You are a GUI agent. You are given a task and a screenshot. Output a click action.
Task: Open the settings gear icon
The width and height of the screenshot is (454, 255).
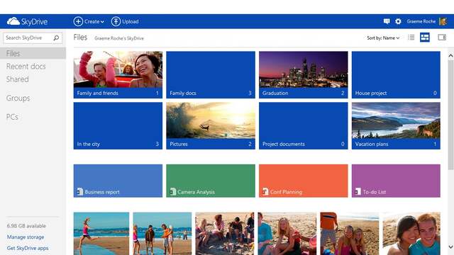point(398,21)
